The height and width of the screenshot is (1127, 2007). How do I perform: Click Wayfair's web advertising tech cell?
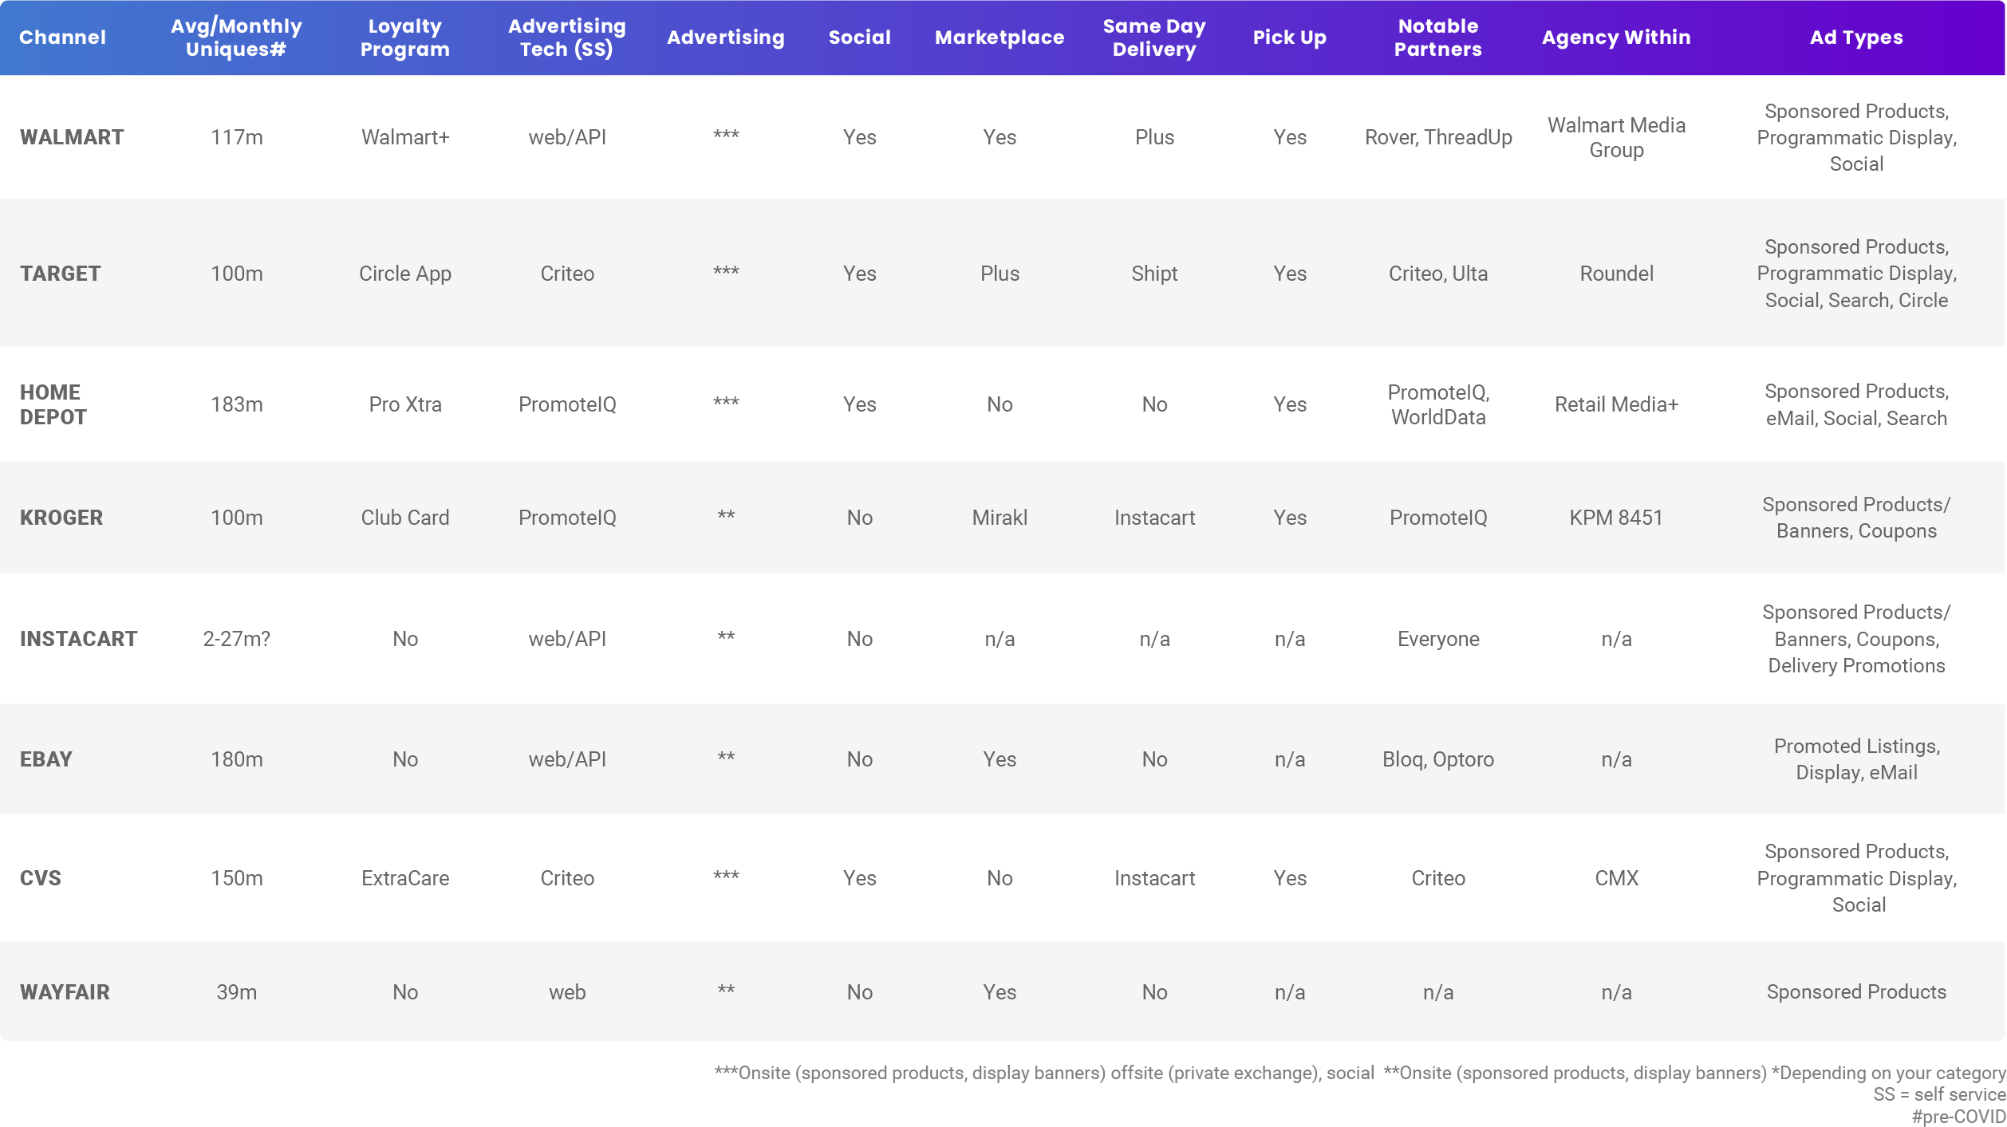[x=567, y=992]
